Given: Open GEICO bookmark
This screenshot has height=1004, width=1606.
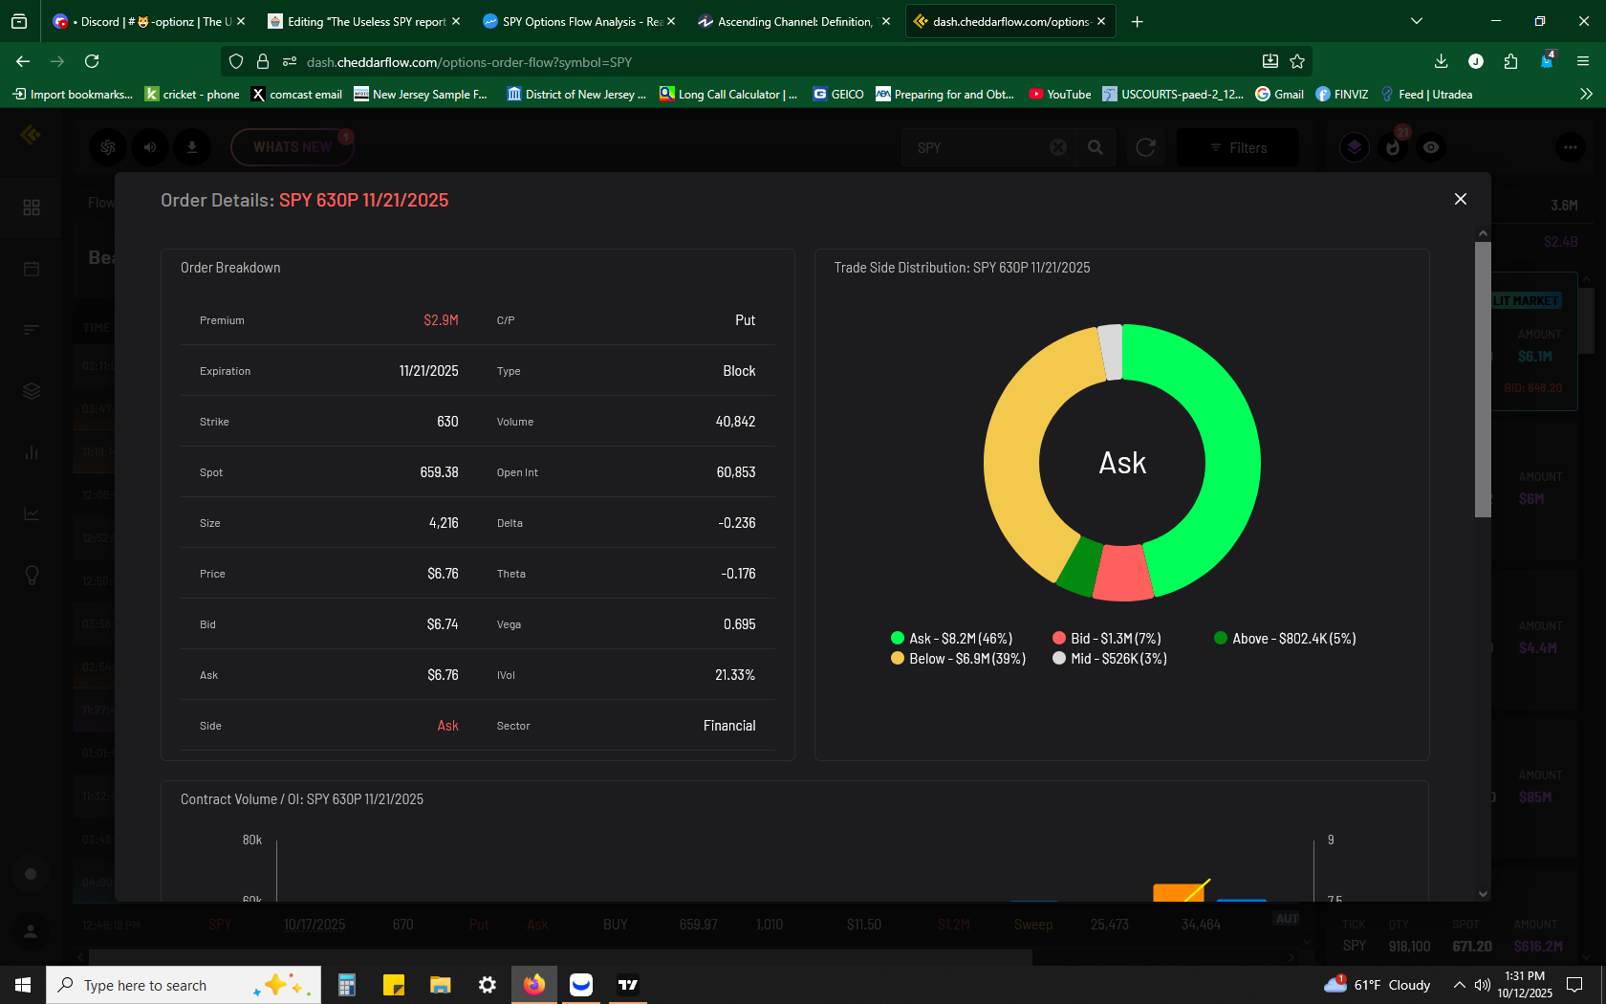Looking at the screenshot, I should 838,94.
